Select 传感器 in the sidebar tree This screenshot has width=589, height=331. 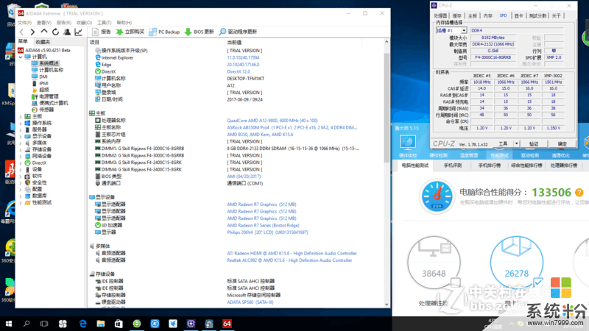tap(46, 110)
